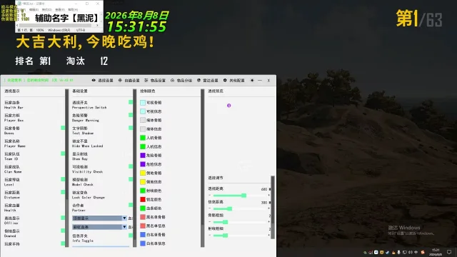
Task: Switch off the Info Toggle option
Action: 131,236
